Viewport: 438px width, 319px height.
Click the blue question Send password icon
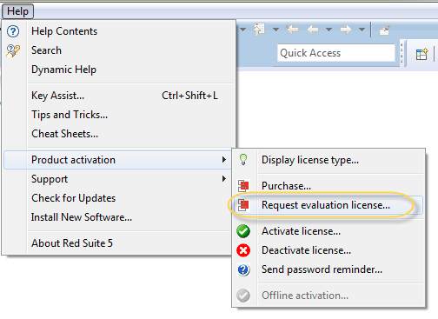coord(243,269)
